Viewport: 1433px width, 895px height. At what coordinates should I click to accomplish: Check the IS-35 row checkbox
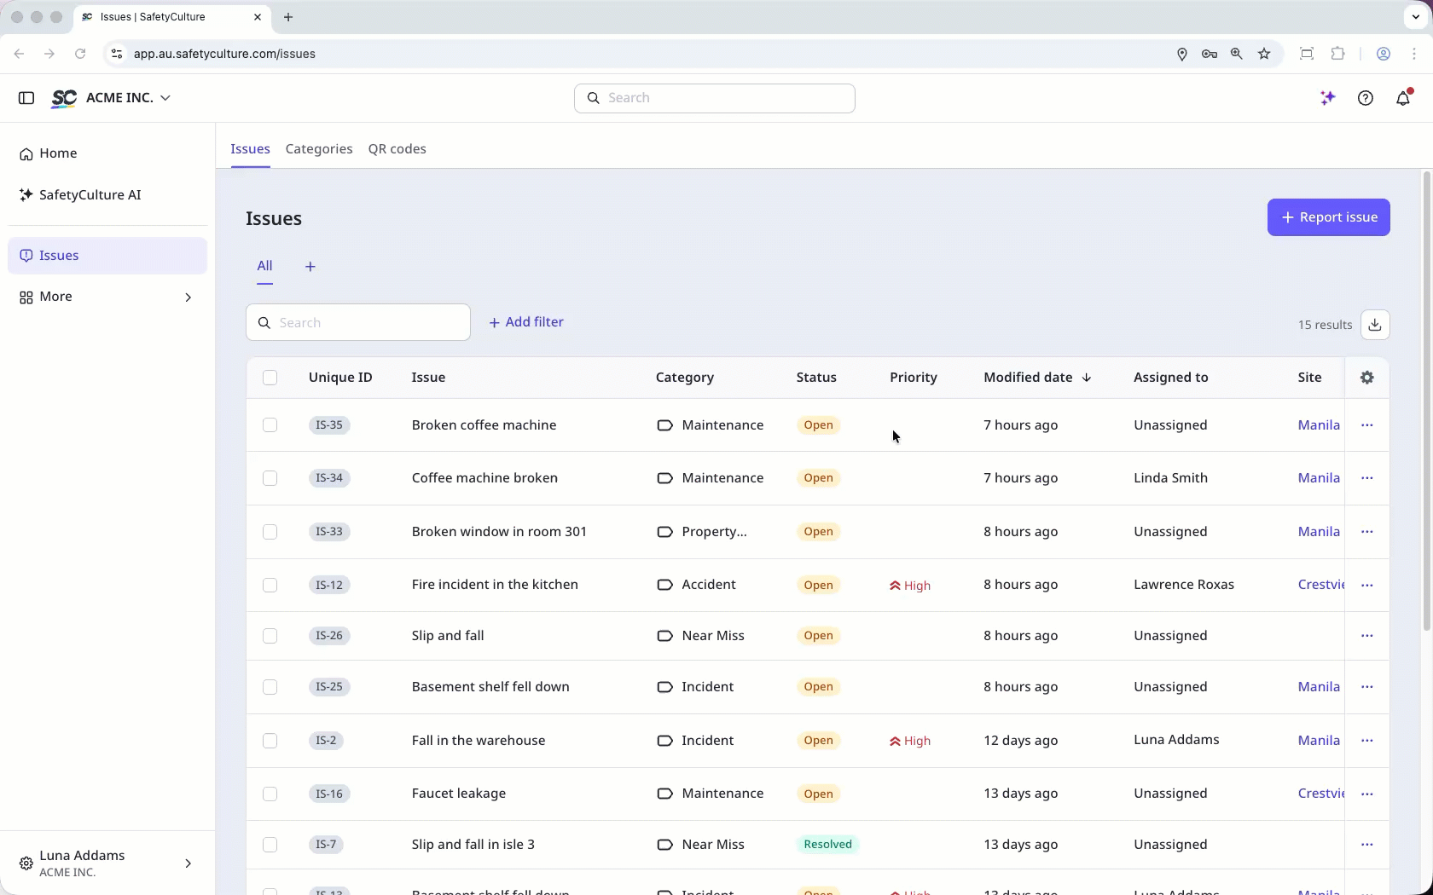270,425
